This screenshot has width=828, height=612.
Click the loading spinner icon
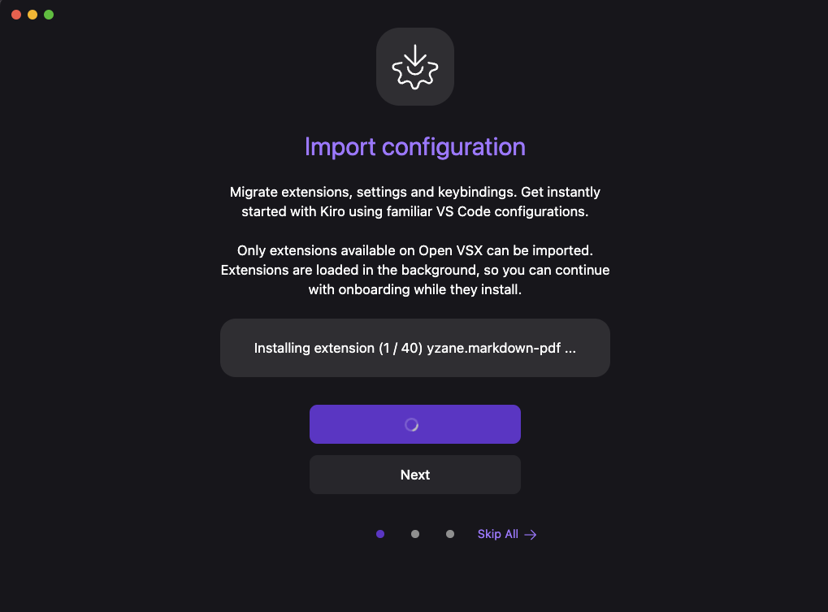pos(411,424)
